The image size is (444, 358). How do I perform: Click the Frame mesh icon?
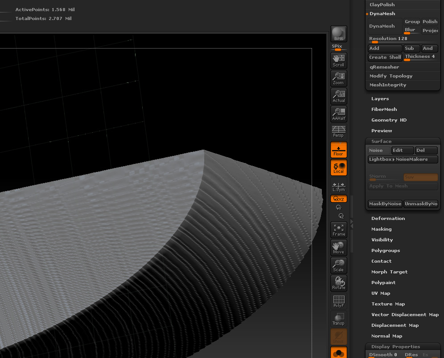click(x=338, y=229)
